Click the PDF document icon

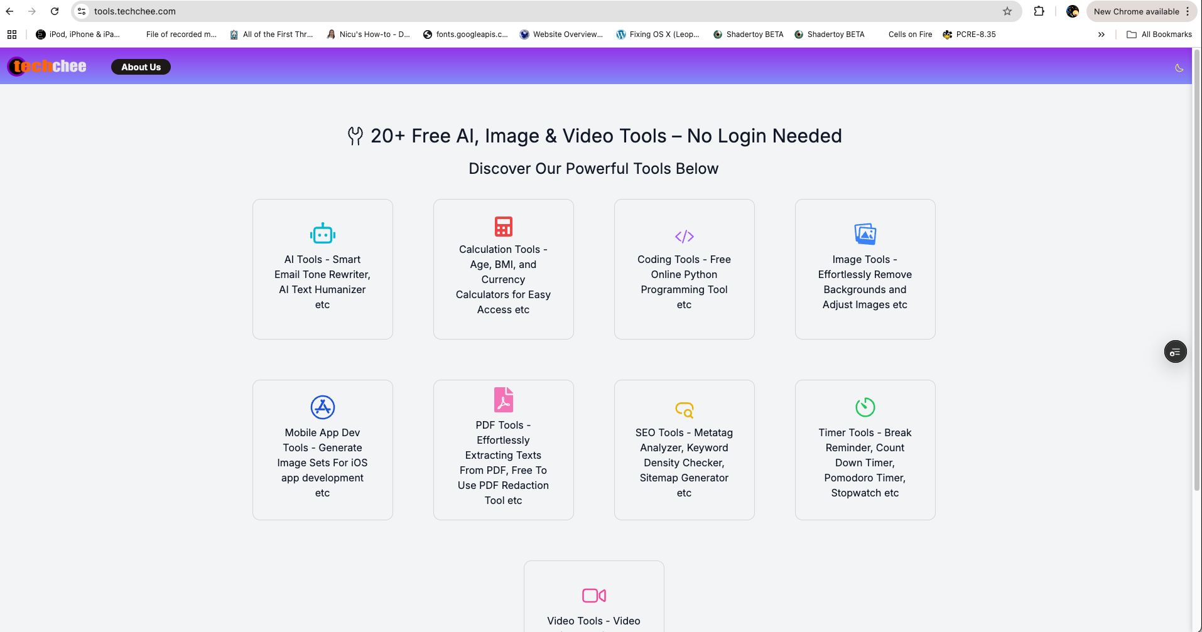502,400
